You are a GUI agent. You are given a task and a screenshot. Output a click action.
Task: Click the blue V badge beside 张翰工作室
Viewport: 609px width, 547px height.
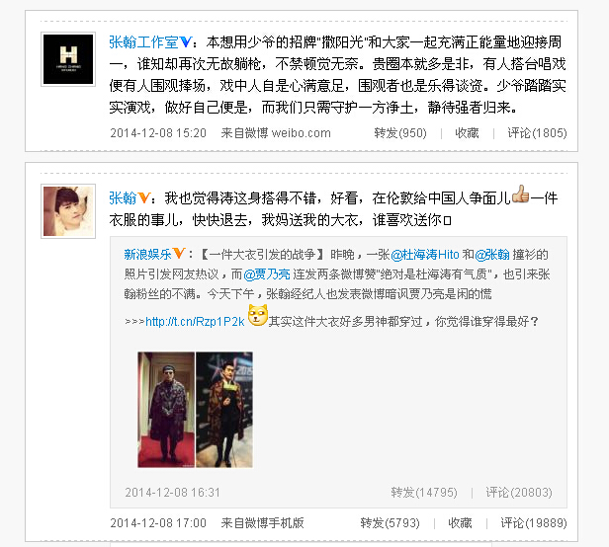point(185,41)
